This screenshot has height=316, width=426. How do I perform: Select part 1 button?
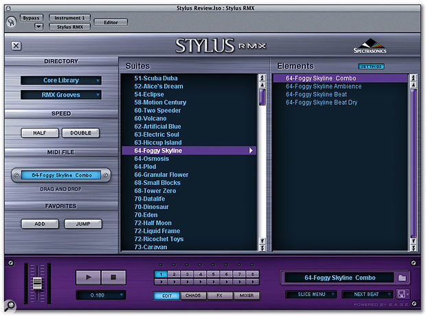coord(161,274)
